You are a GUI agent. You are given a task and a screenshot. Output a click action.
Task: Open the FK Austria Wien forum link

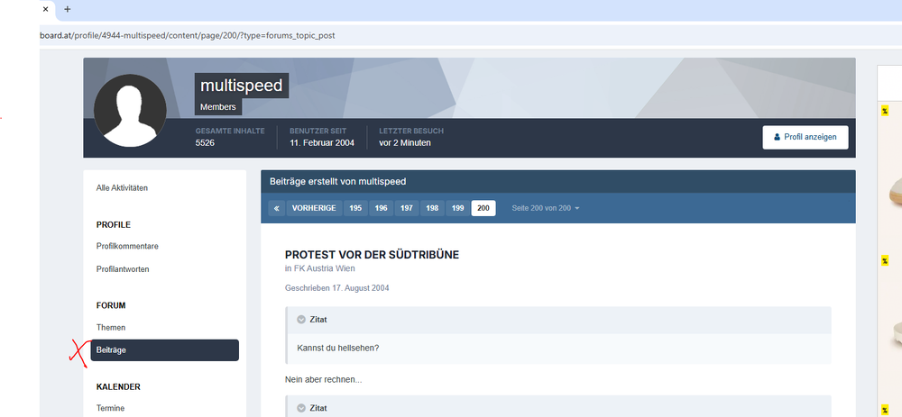point(325,268)
